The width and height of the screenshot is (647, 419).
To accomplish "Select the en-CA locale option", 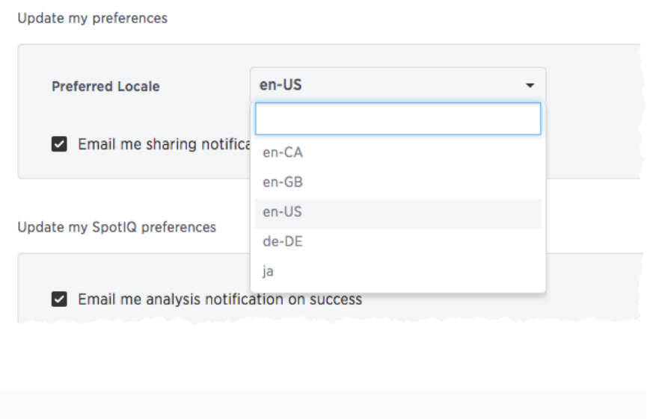I will point(398,152).
